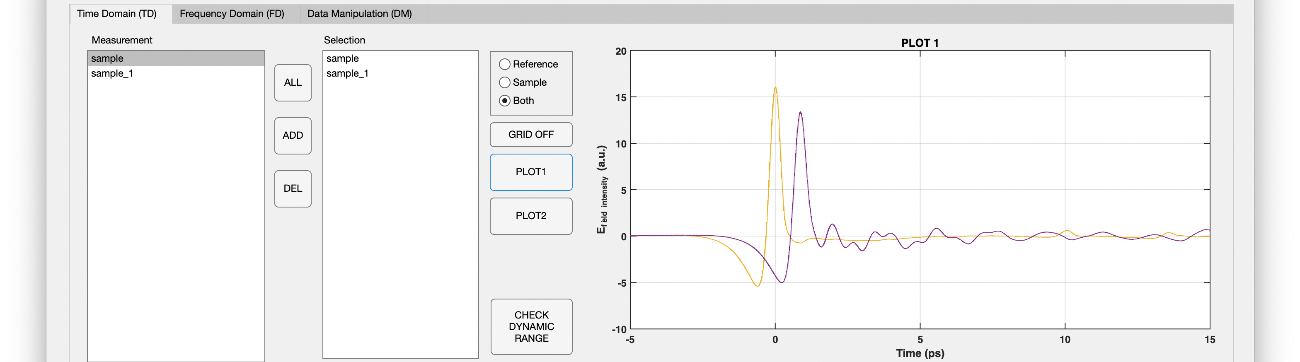
Task: Click the PLOT1 button
Action: click(531, 172)
